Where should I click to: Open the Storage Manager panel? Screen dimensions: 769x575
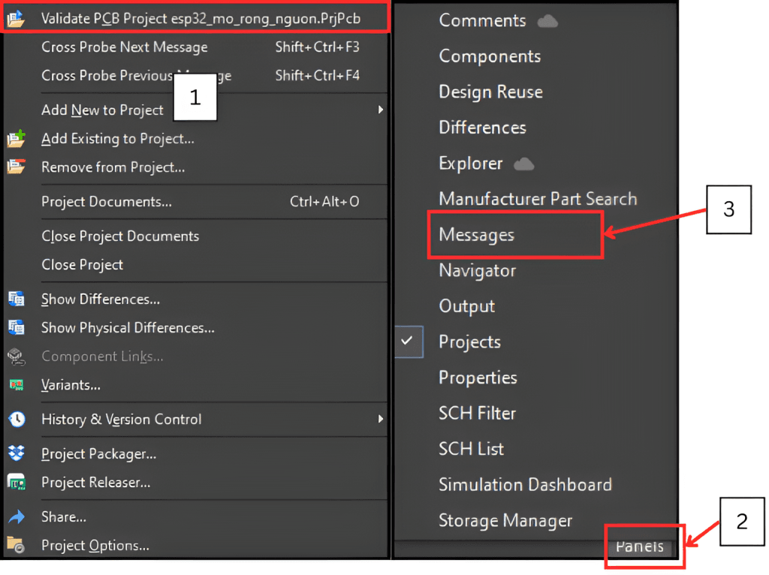(505, 521)
